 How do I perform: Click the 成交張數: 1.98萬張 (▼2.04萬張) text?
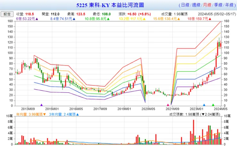point(195,114)
